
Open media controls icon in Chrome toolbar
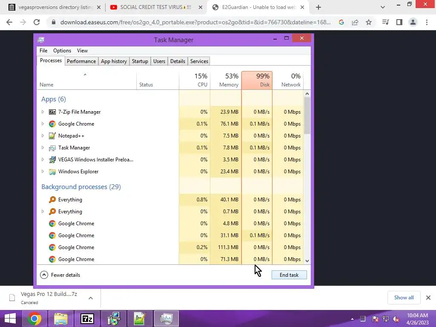tap(385, 22)
